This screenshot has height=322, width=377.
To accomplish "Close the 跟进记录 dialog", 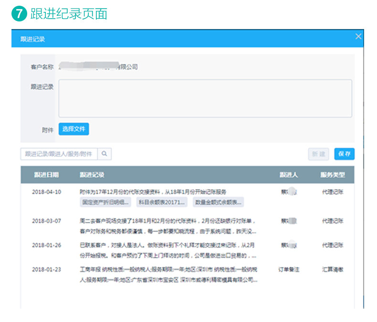I will [358, 37].
